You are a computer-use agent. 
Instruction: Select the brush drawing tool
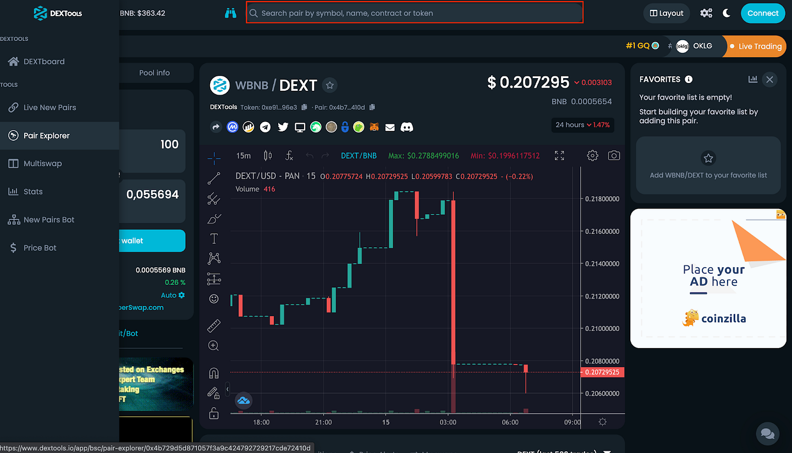(x=214, y=219)
